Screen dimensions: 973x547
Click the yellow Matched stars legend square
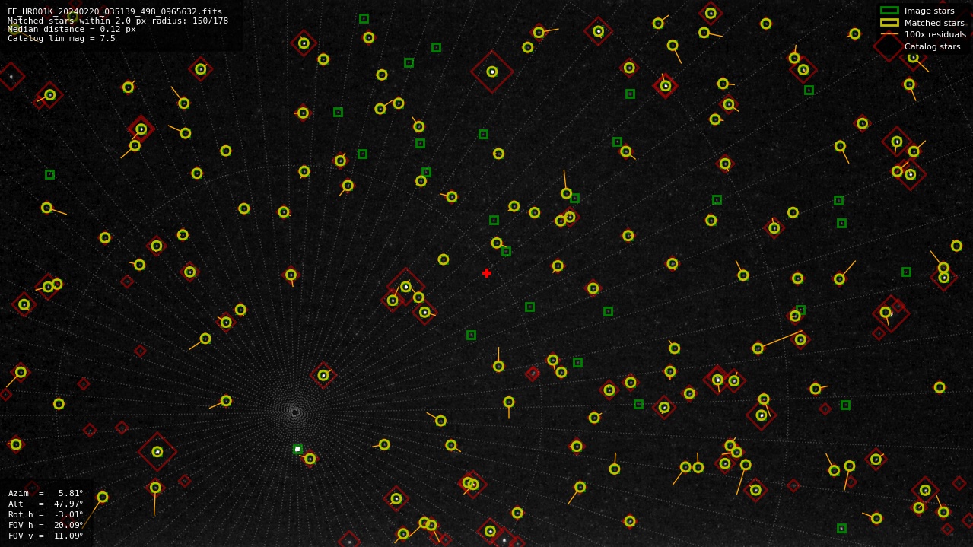889,23
